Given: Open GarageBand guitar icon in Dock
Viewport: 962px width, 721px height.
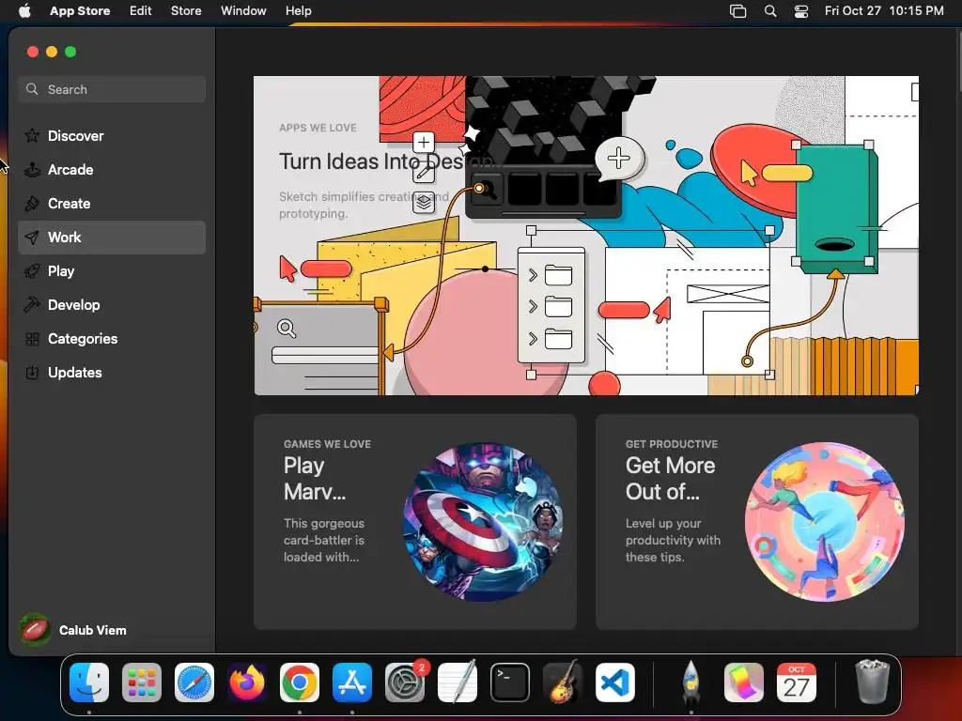Looking at the screenshot, I should pyautogui.click(x=563, y=683).
